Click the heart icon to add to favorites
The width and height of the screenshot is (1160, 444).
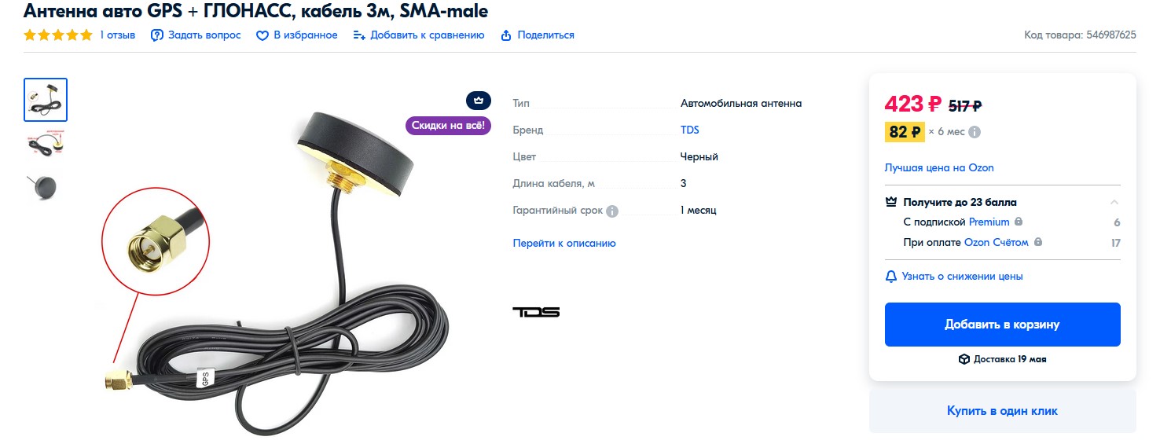pyautogui.click(x=262, y=35)
